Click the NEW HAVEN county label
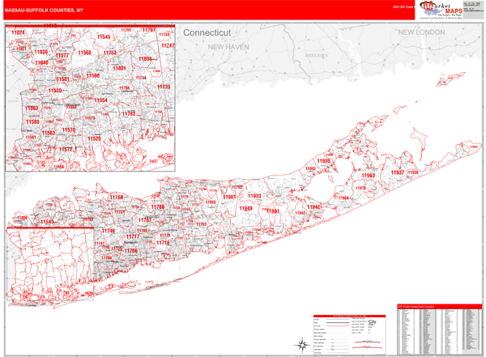Screen dimensions: 486x357 coord(227,48)
